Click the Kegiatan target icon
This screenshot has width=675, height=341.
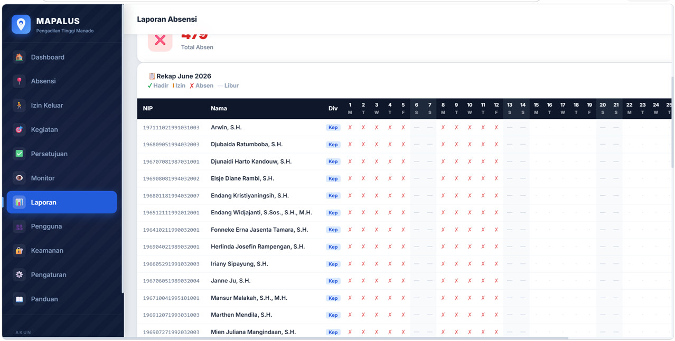click(x=20, y=130)
